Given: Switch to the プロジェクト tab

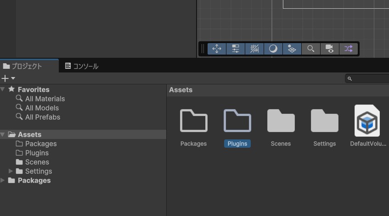Looking at the screenshot, I should pyautogui.click(x=29, y=66).
